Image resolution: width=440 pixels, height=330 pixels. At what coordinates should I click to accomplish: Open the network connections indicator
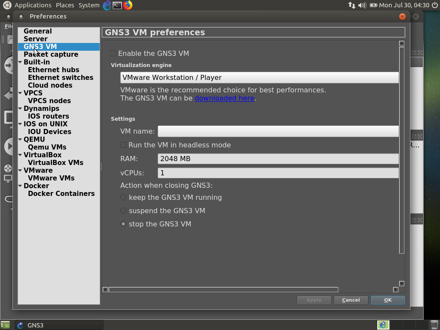tap(351, 5)
